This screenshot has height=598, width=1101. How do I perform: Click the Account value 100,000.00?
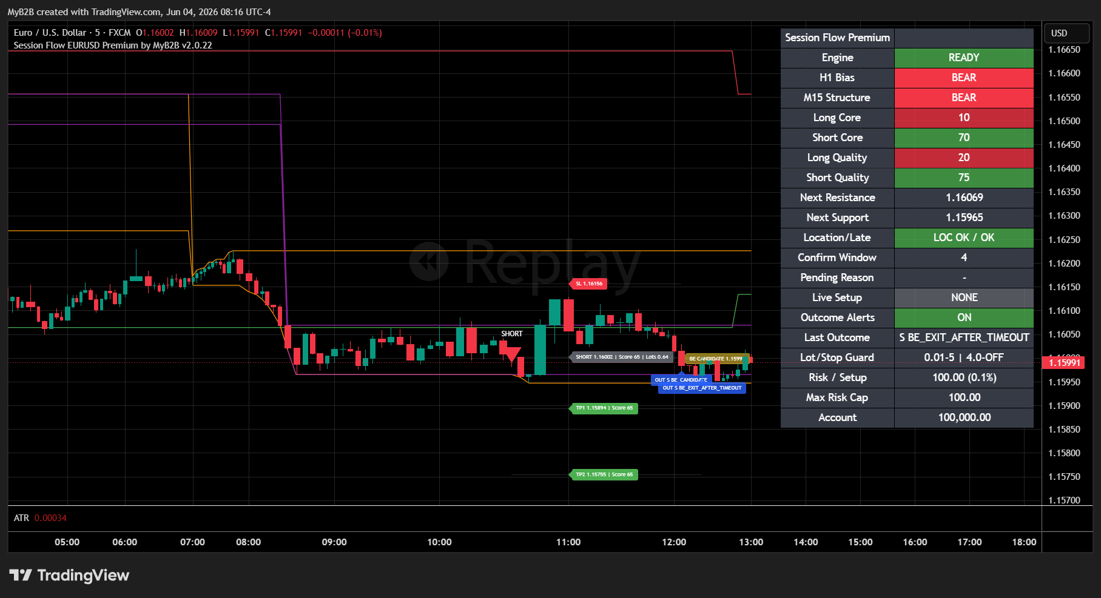pyautogui.click(x=964, y=417)
